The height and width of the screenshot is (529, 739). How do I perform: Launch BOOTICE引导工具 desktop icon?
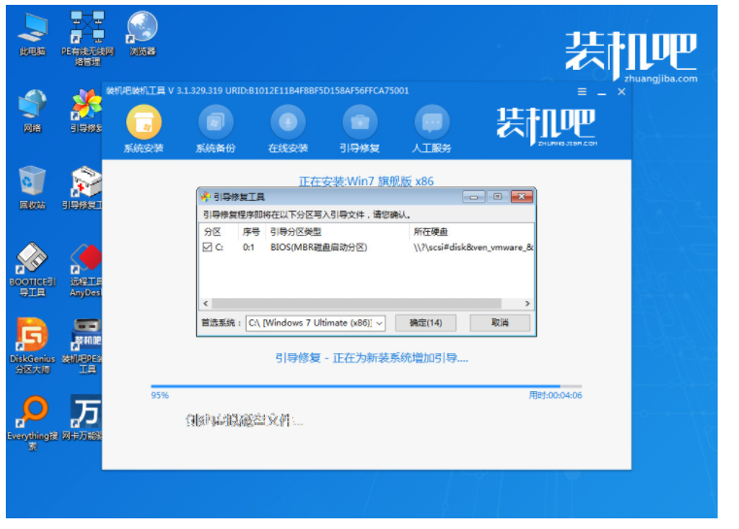(x=32, y=270)
